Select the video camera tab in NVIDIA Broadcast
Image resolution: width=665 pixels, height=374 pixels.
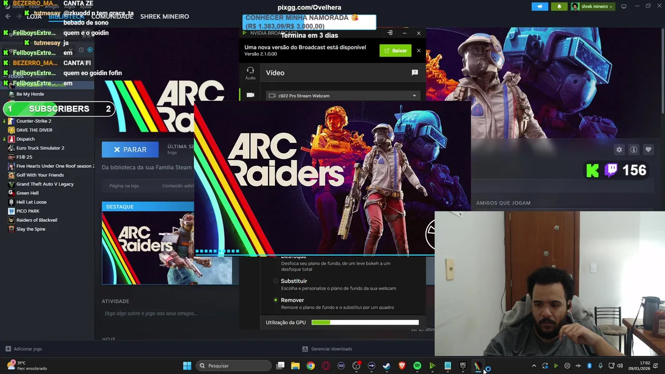[x=250, y=95]
